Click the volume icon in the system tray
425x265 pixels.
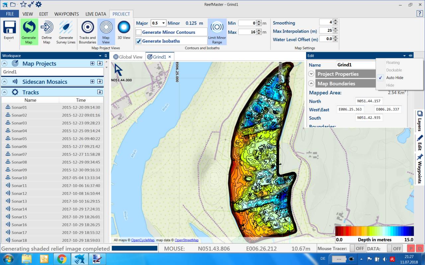click(384, 259)
